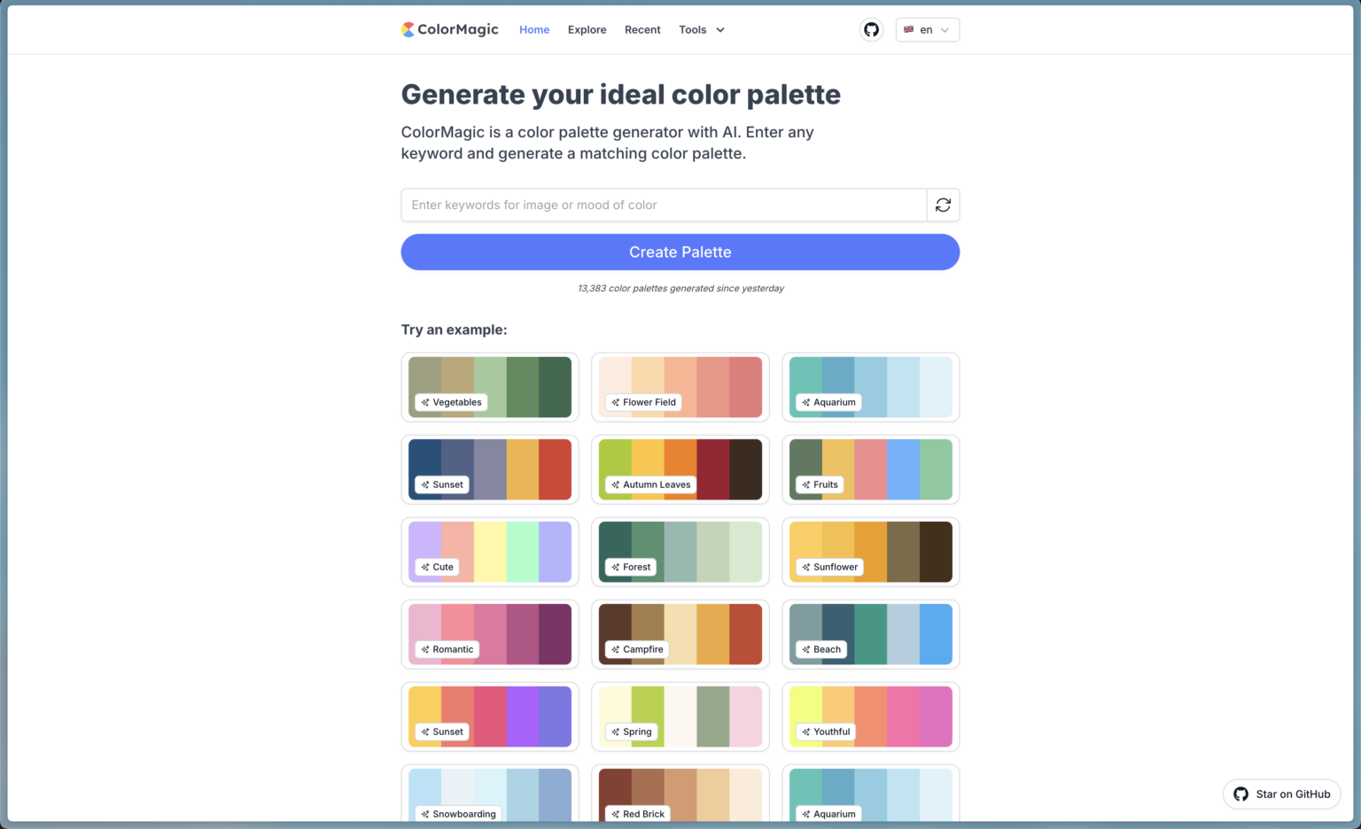Click the refresh keyword icon beside input

[x=943, y=205]
